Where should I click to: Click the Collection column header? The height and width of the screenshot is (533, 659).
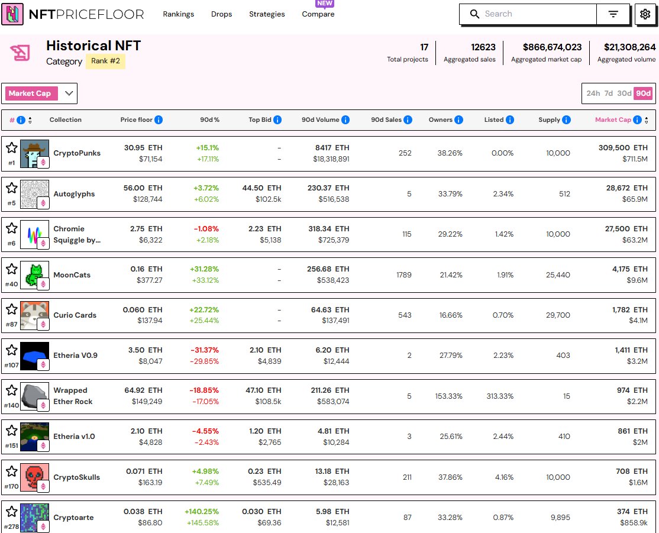click(66, 120)
